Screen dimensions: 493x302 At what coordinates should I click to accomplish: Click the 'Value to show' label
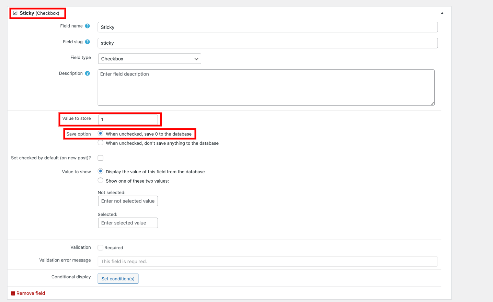coord(76,172)
